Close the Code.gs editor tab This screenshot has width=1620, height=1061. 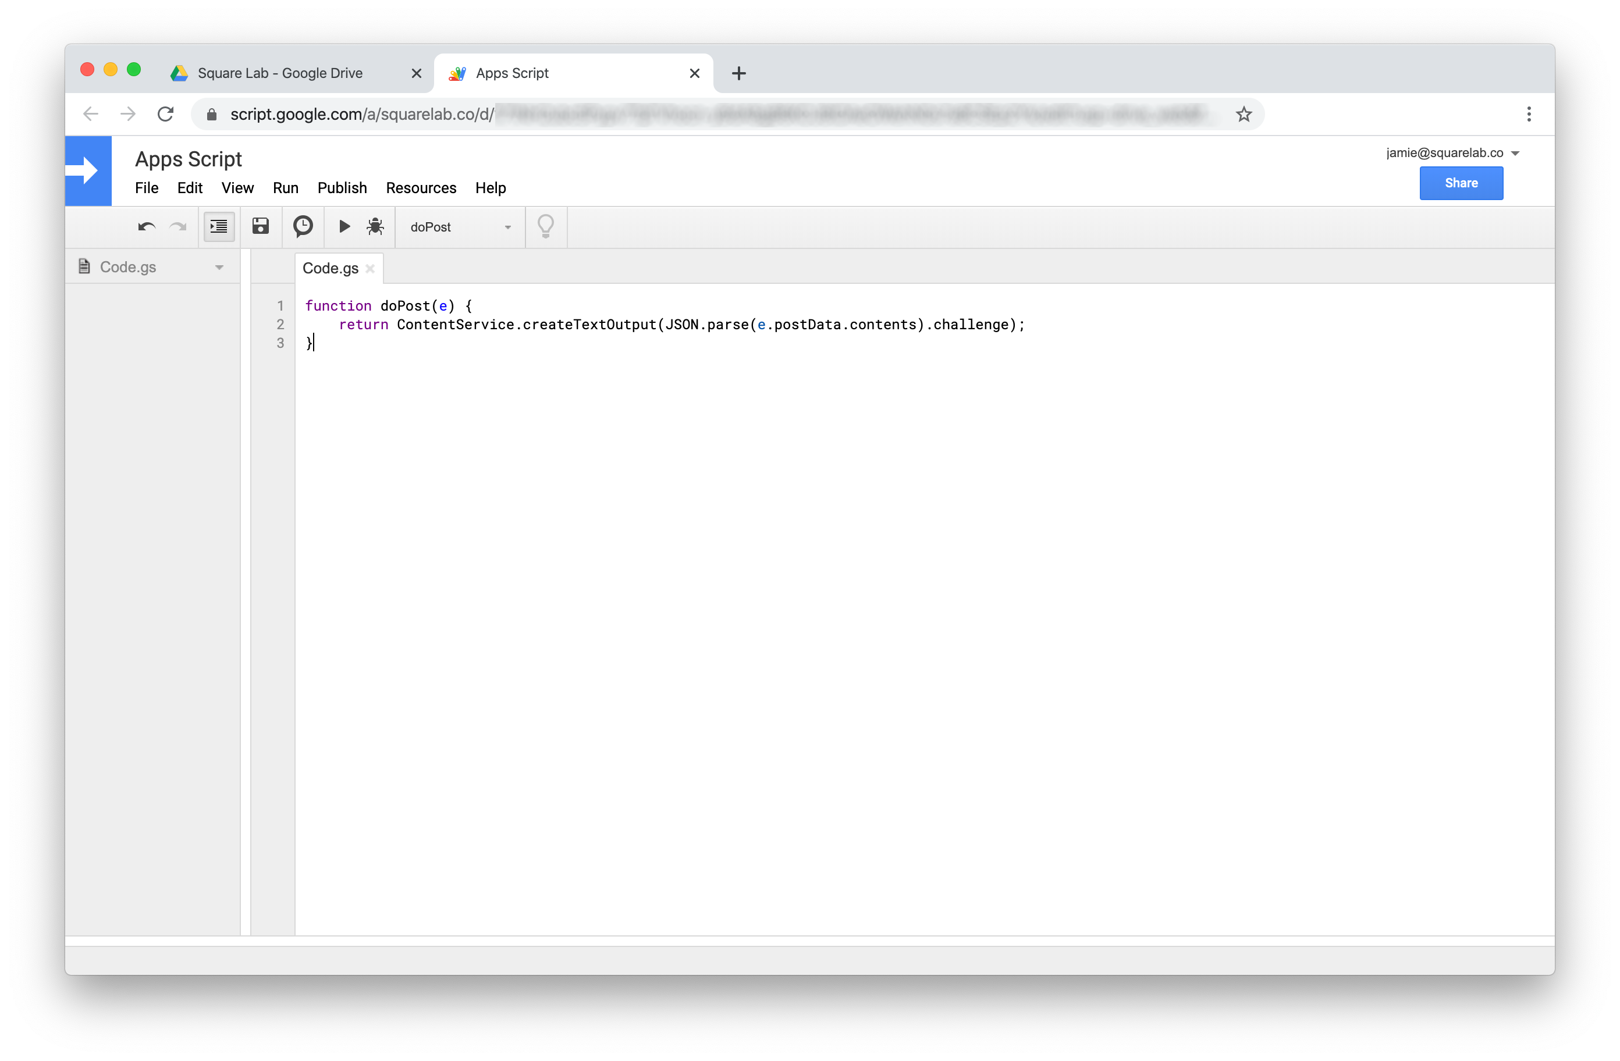[x=370, y=268]
